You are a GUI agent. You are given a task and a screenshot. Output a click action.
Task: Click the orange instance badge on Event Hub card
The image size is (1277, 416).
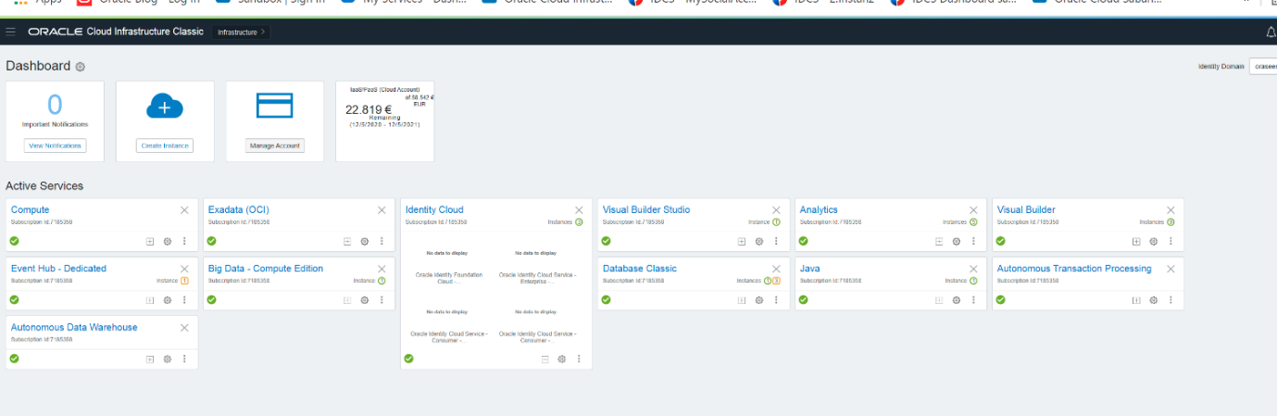pyautogui.click(x=185, y=281)
